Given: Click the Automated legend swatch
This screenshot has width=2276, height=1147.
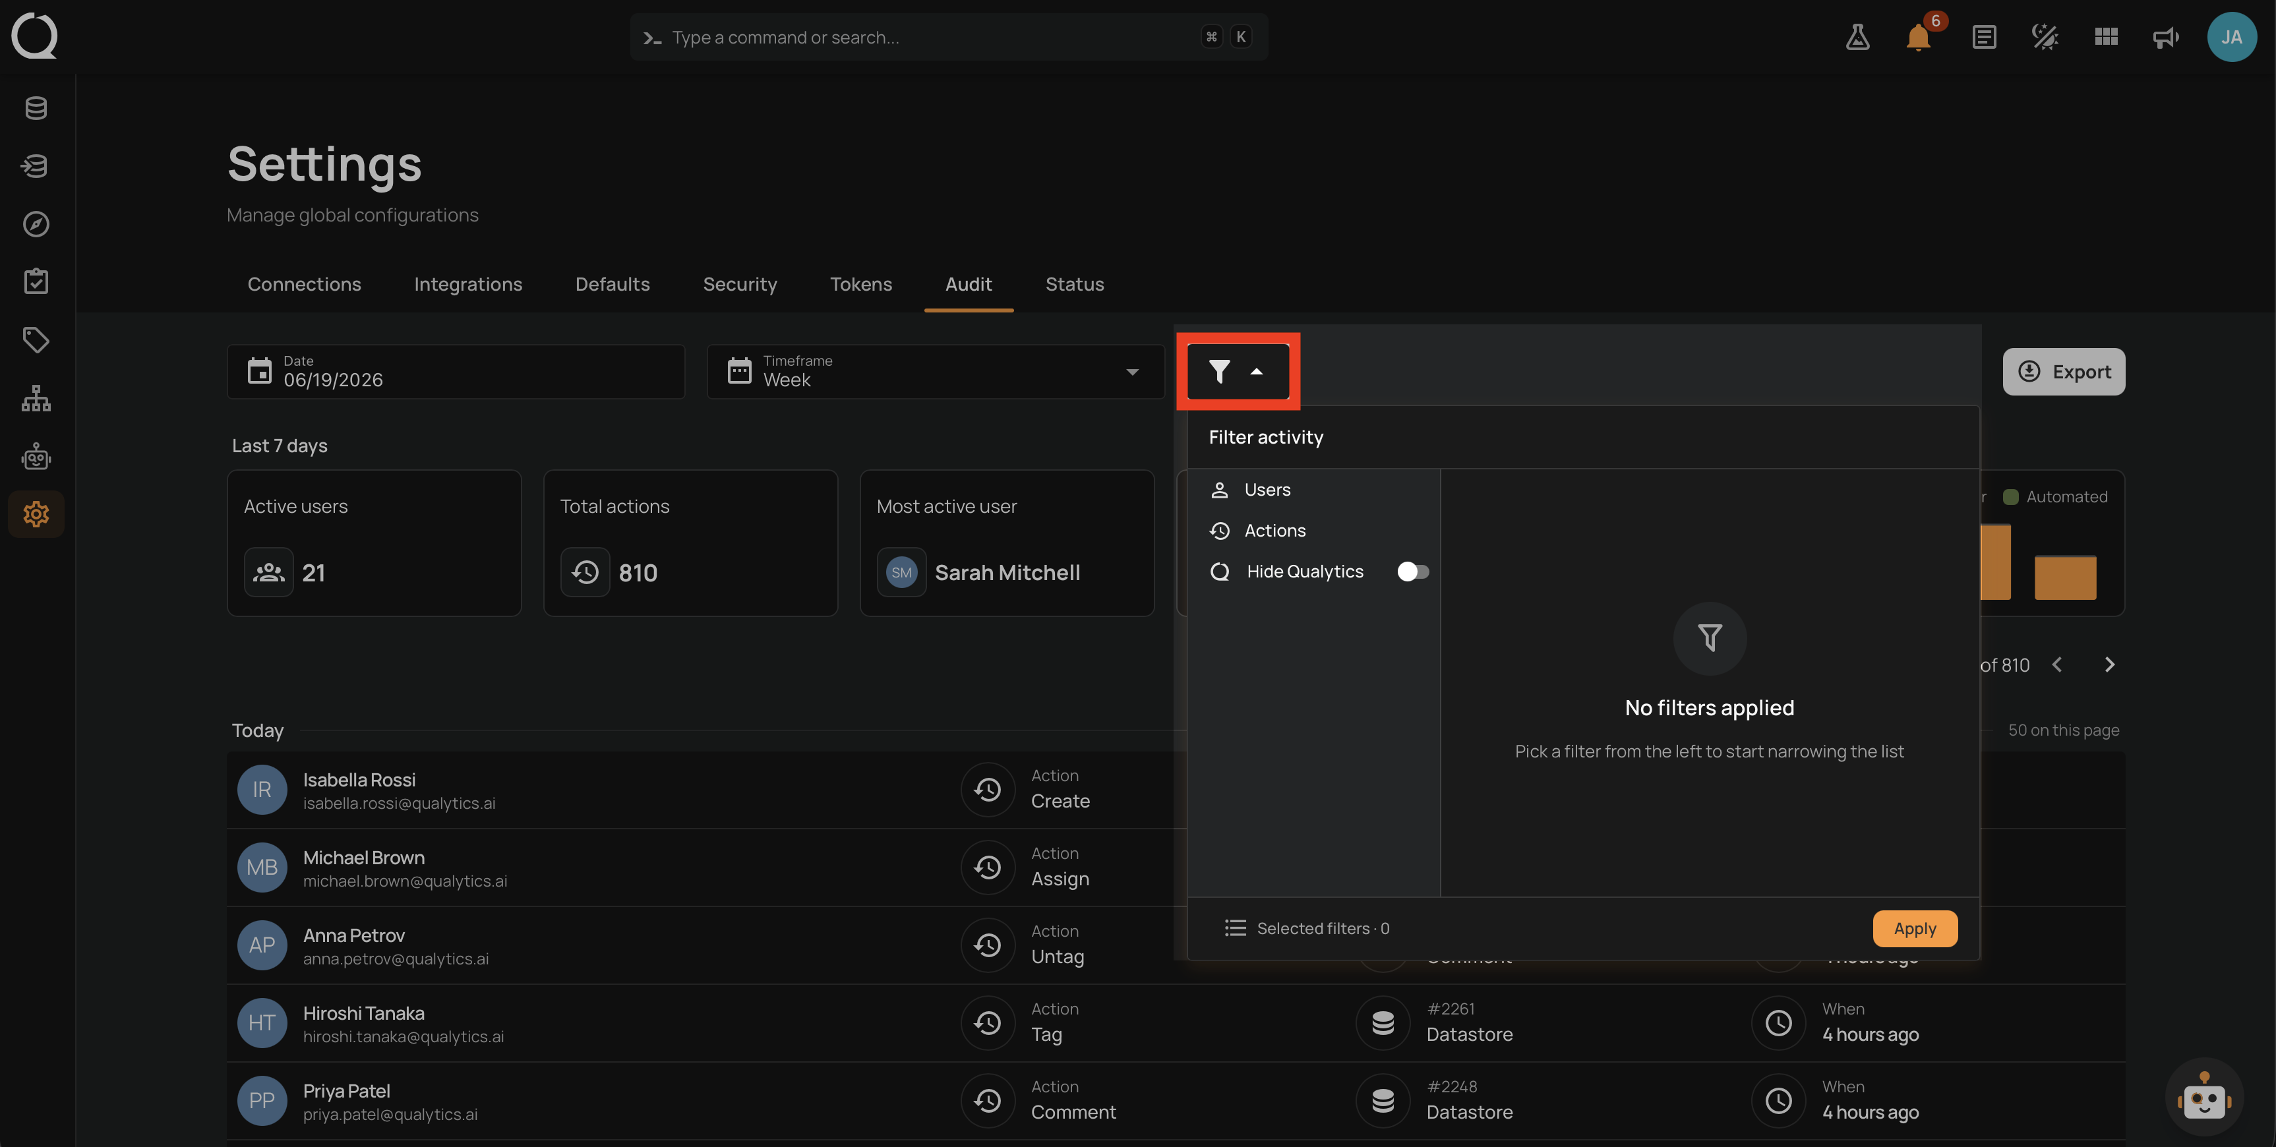Looking at the screenshot, I should pos(2010,496).
